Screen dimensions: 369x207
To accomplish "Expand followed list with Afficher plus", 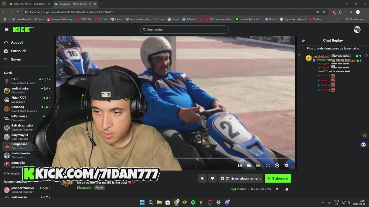I will click(x=12, y=174).
